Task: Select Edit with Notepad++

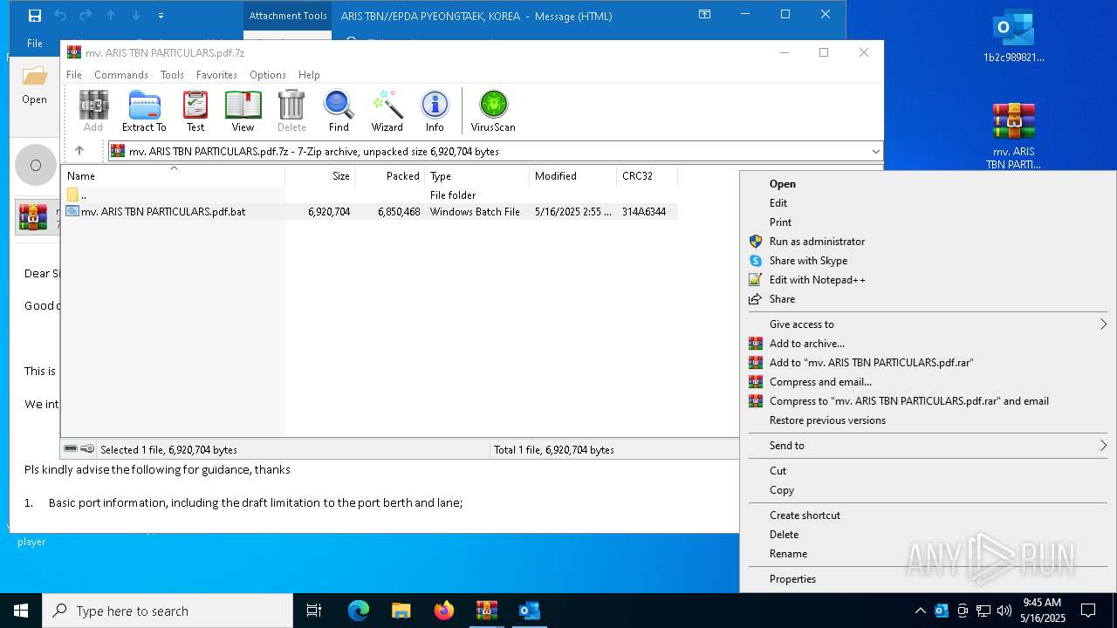Action: coord(928,279)
